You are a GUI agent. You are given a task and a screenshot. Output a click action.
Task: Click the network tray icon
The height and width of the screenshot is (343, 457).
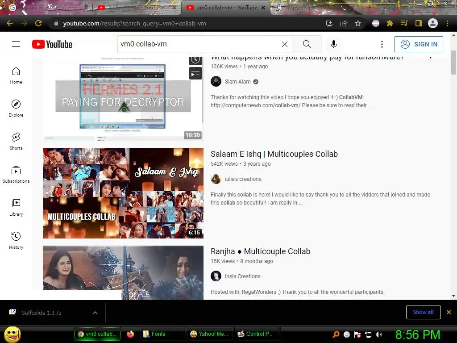coord(368,335)
